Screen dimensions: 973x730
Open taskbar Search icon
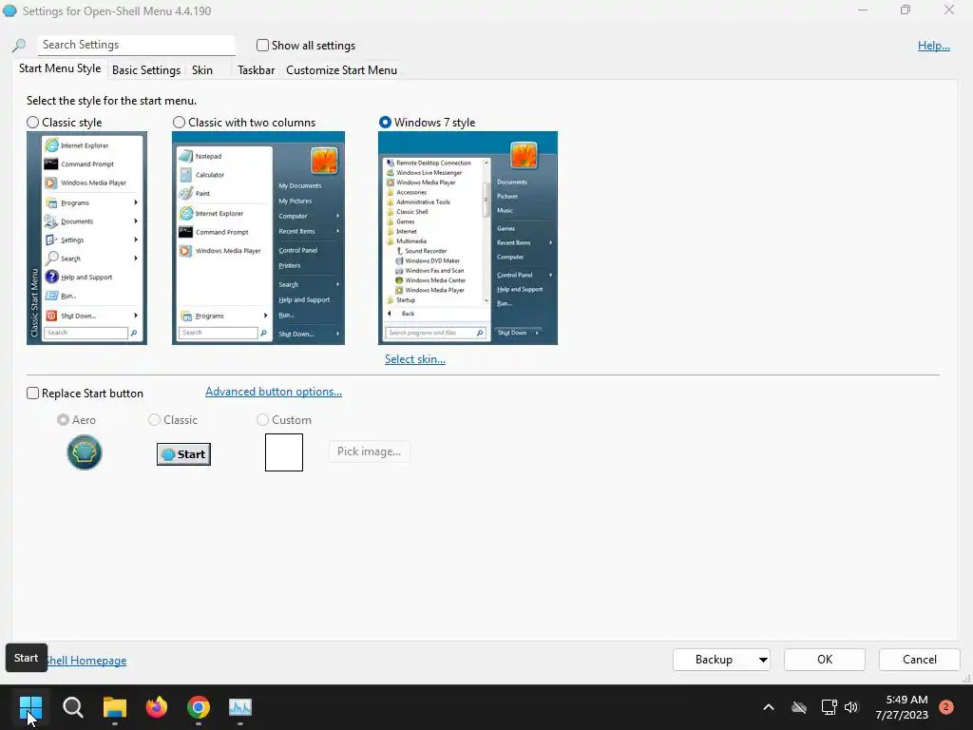pyautogui.click(x=72, y=707)
